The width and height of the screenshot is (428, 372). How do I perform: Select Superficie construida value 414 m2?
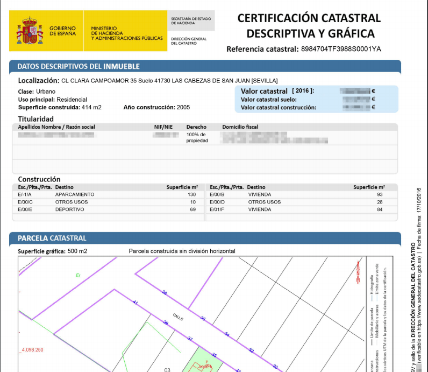pos(91,108)
